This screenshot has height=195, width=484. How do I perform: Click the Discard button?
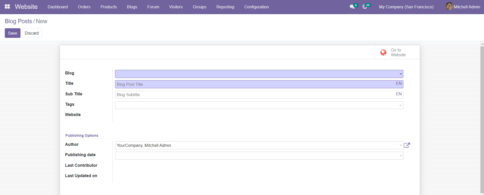pyautogui.click(x=32, y=33)
